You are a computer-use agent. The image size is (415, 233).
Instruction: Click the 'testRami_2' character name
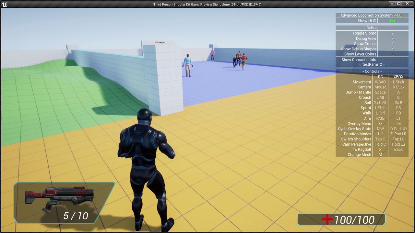coord(372,65)
